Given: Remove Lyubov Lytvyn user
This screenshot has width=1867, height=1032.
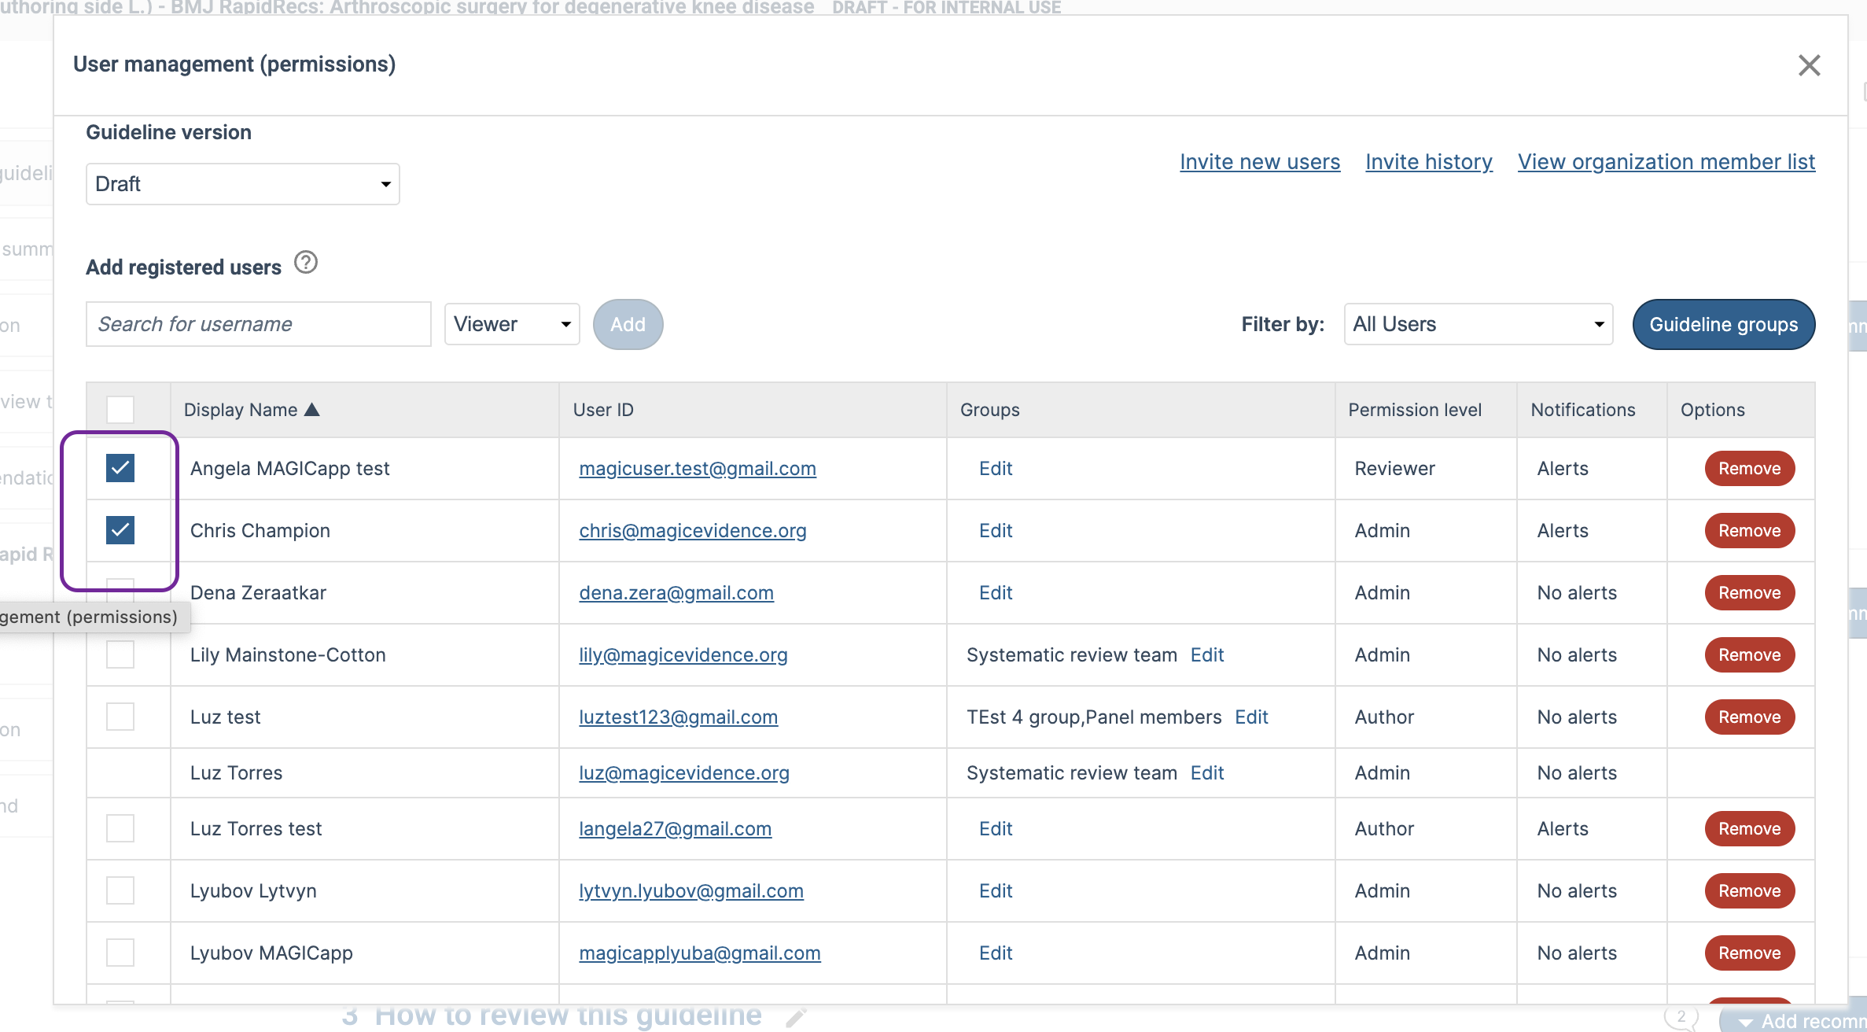Looking at the screenshot, I should pyautogui.click(x=1749, y=891).
